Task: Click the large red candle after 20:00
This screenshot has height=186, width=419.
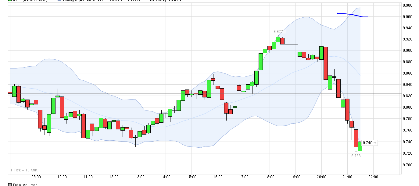Action: [x=326, y=63]
